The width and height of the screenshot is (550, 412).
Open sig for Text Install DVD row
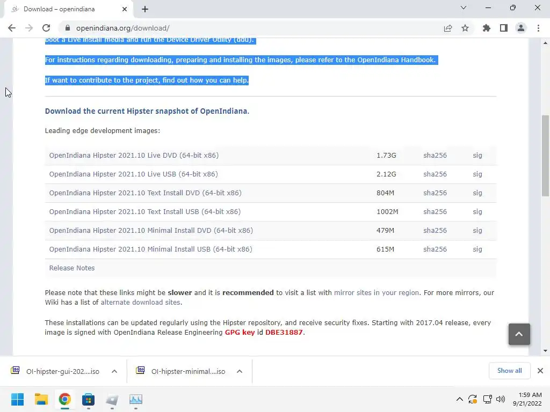[477, 193]
